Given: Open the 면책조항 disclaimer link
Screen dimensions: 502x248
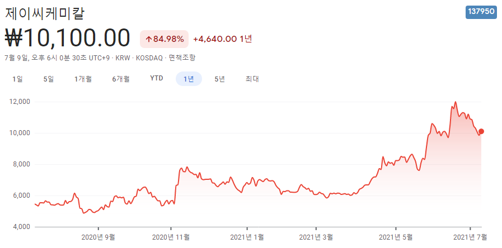Looking at the screenshot, I should (x=182, y=58).
